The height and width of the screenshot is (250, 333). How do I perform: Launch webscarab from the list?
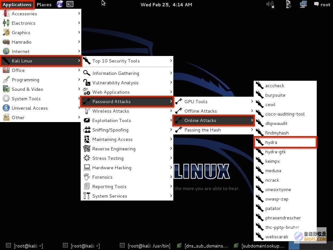285,237
